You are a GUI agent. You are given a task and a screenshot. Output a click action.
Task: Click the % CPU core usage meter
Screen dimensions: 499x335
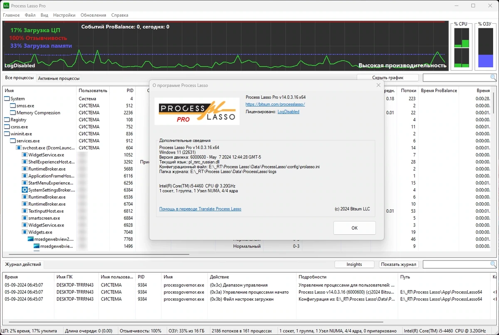coord(461,48)
